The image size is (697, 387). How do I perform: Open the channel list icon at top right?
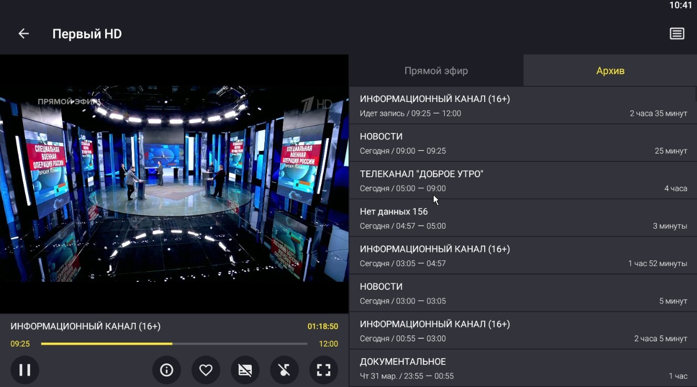[x=676, y=34]
